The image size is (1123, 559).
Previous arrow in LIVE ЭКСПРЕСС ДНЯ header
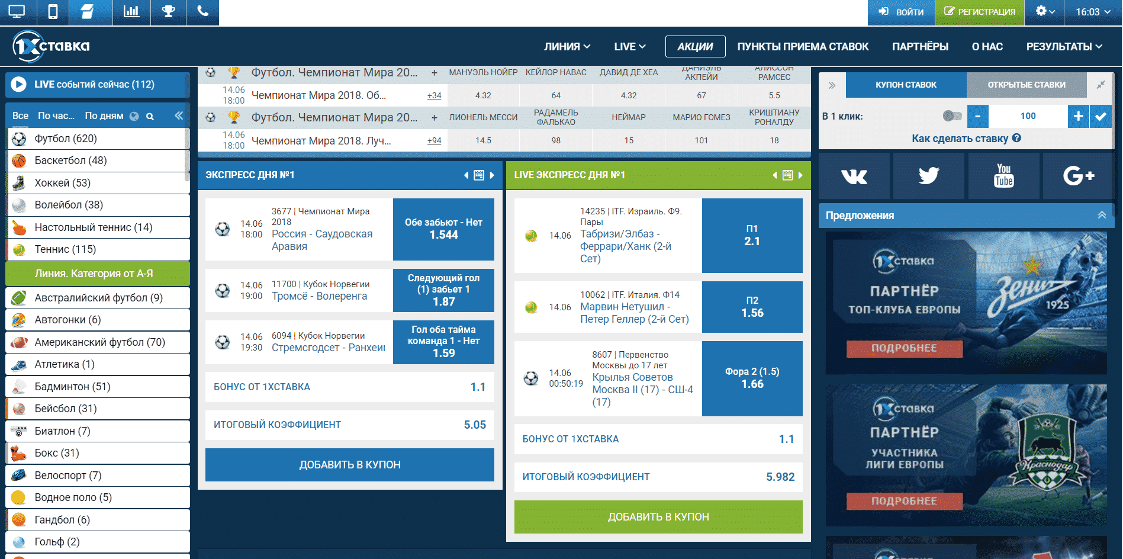coord(775,175)
